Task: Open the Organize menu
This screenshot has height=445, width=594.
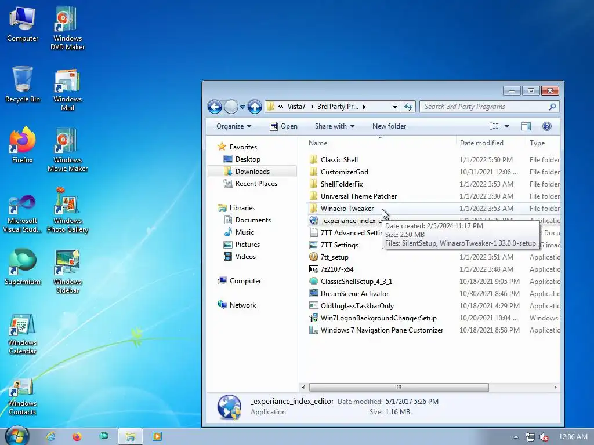Action: click(x=234, y=126)
